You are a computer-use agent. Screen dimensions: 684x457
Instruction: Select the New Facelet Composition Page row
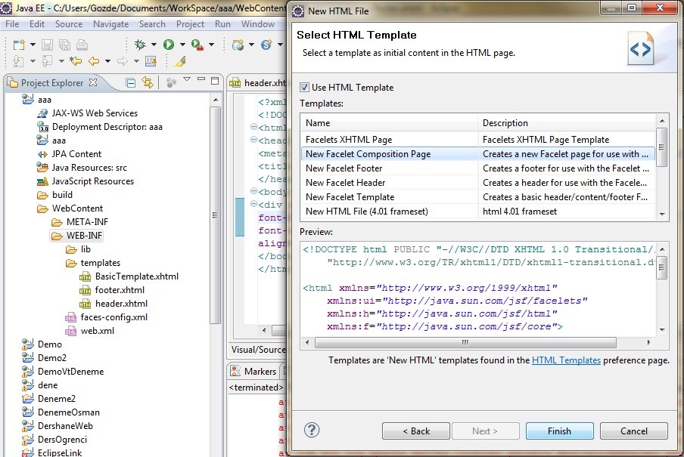click(x=478, y=154)
